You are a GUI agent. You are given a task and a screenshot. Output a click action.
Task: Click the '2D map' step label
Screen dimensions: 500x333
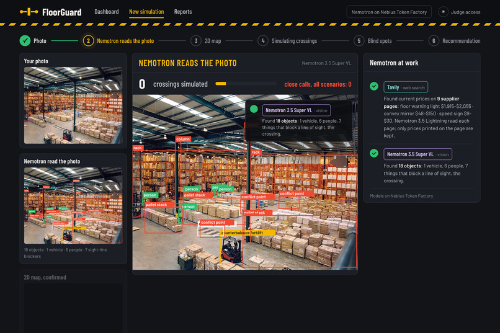(213, 41)
